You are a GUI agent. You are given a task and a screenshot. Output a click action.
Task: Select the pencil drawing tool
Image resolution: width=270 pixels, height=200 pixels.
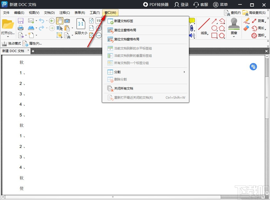pos(247,21)
